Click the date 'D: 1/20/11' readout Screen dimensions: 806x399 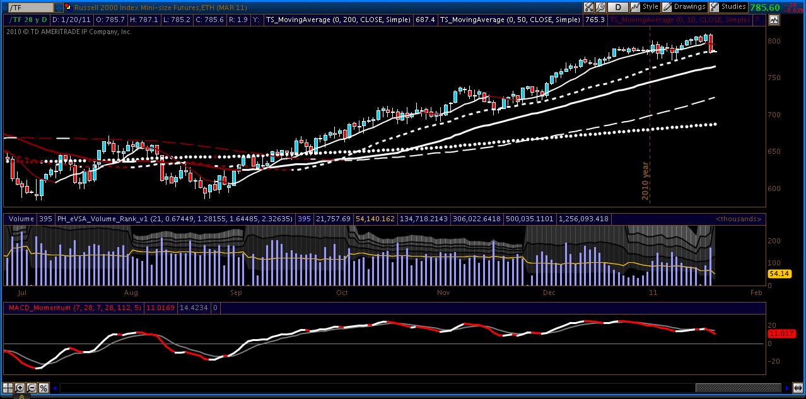pos(71,20)
